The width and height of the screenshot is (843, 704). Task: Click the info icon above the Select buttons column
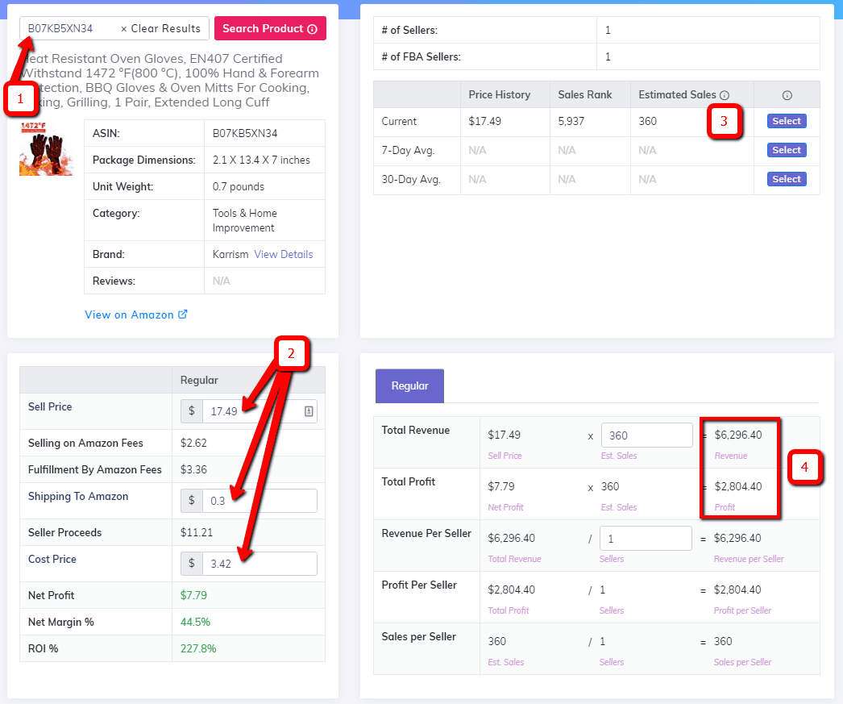(786, 94)
